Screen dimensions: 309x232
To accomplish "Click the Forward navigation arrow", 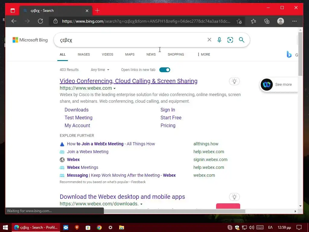I will (x=27, y=21).
